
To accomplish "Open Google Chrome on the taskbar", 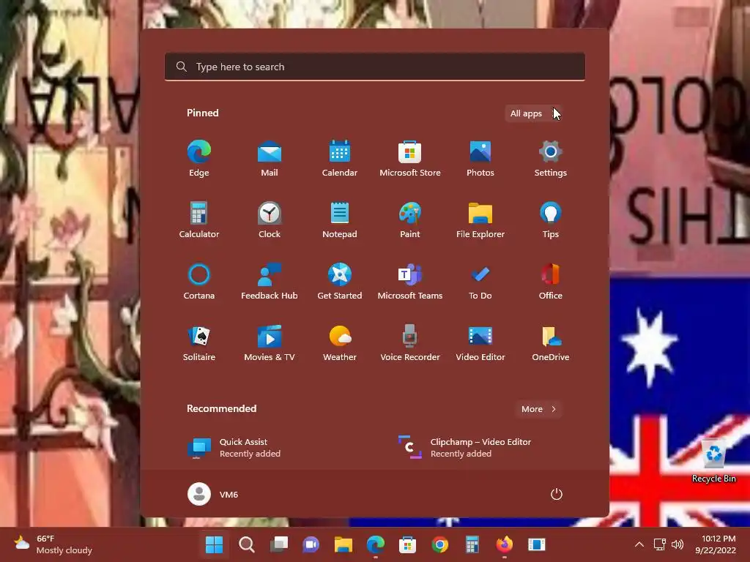I will (x=439, y=544).
